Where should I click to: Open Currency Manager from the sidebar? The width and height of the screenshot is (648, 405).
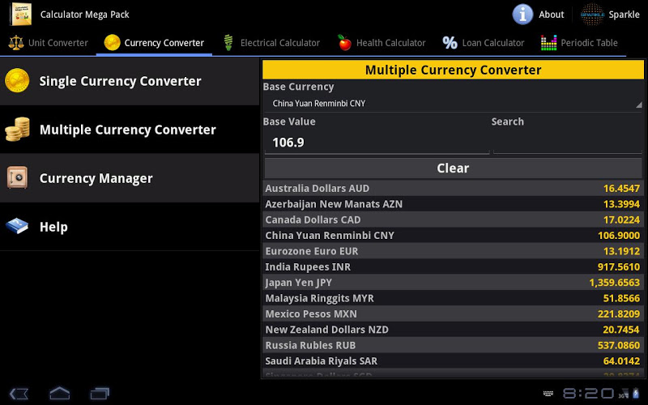[130, 178]
